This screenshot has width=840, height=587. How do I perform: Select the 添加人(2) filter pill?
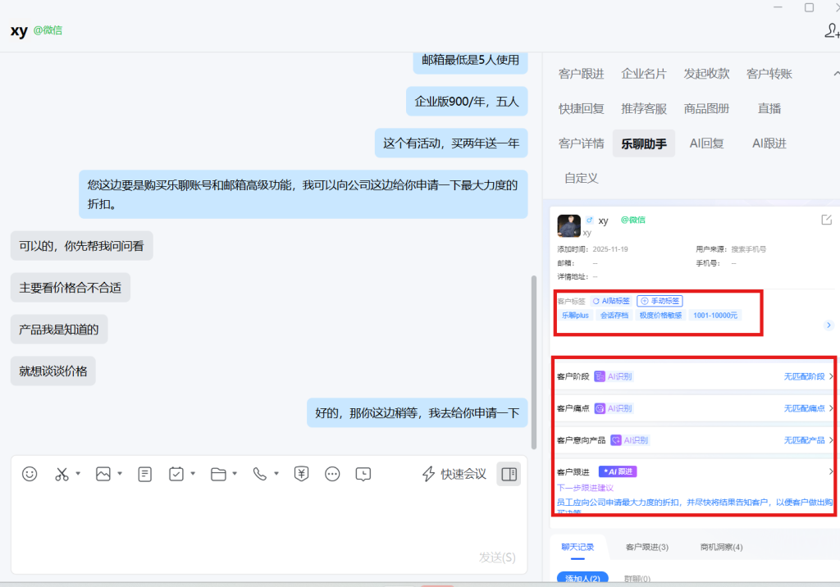pyautogui.click(x=582, y=579)
